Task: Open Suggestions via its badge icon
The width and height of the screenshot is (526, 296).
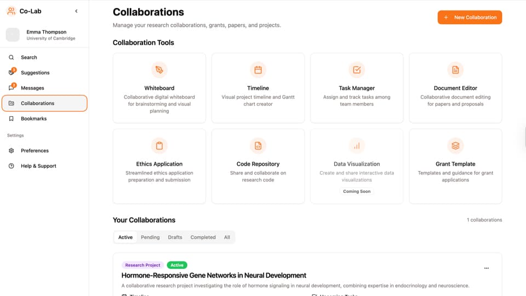Action: (12, 72)
